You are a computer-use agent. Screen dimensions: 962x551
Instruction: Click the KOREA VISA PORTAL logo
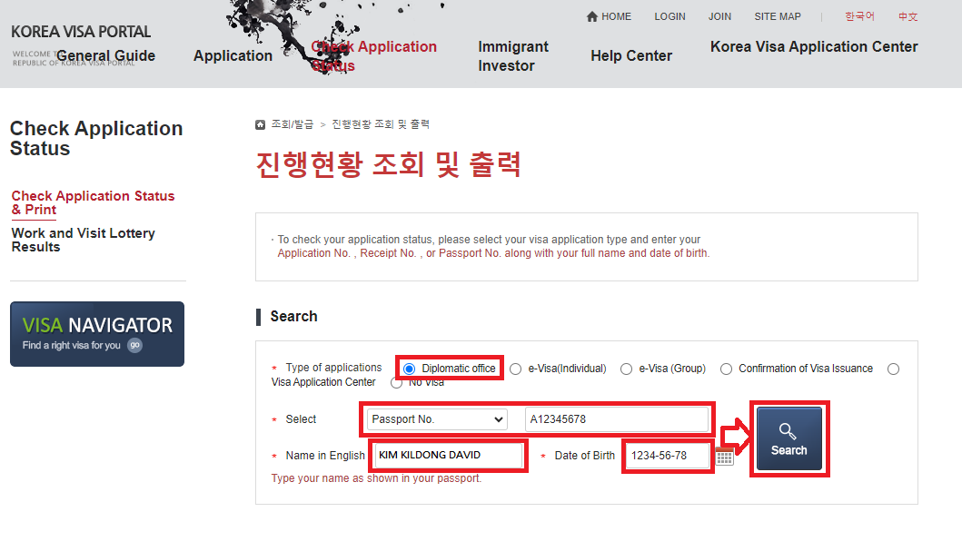tap(81, 32)
